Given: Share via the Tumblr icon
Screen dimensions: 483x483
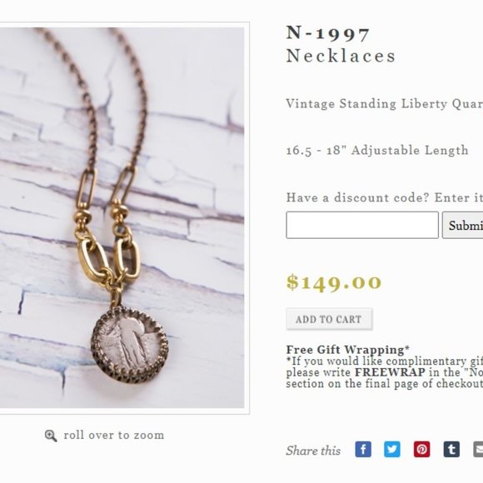Looking at the screenshot, I should (451, 449).
